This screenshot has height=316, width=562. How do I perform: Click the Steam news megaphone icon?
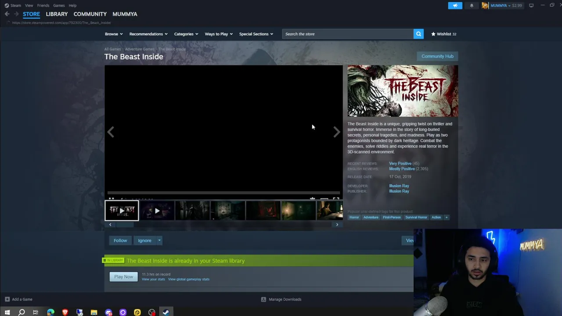(455, 5)
